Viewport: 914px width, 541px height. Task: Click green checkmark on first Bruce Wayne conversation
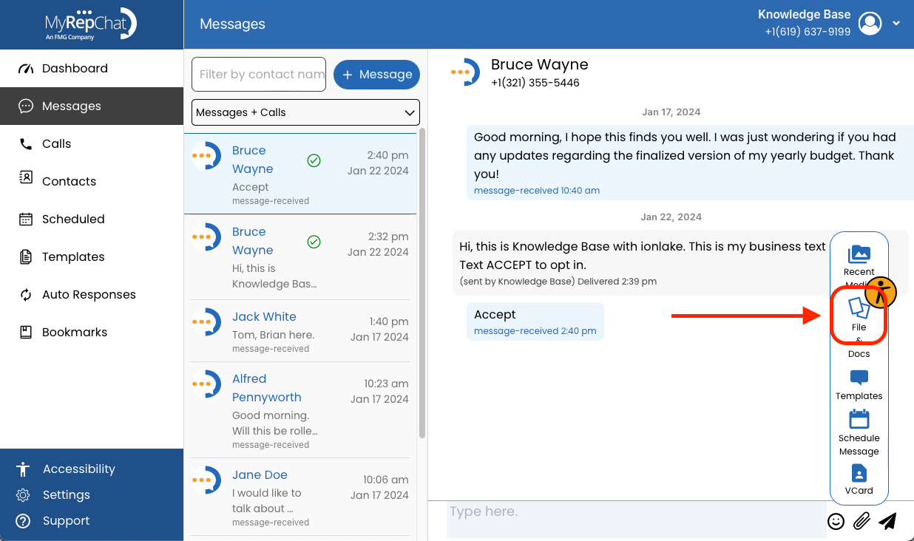click(314, 160)
